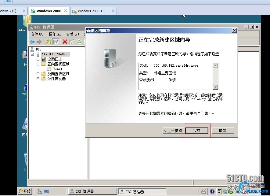Select benet zone in the tree

pos(58,69)
